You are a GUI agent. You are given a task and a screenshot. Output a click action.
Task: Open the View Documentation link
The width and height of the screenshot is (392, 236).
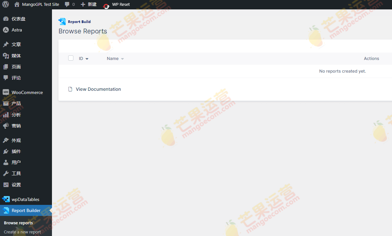click(x=98, y=89)
